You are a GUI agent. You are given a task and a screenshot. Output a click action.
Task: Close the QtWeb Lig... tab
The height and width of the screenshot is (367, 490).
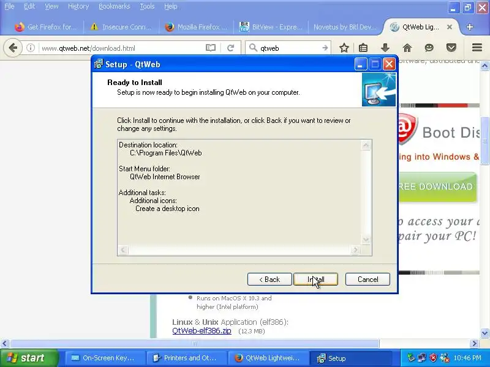click(x=450, y=27)
